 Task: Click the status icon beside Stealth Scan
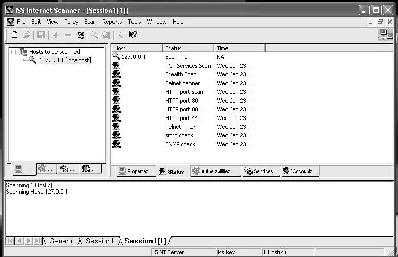(117, 74)
